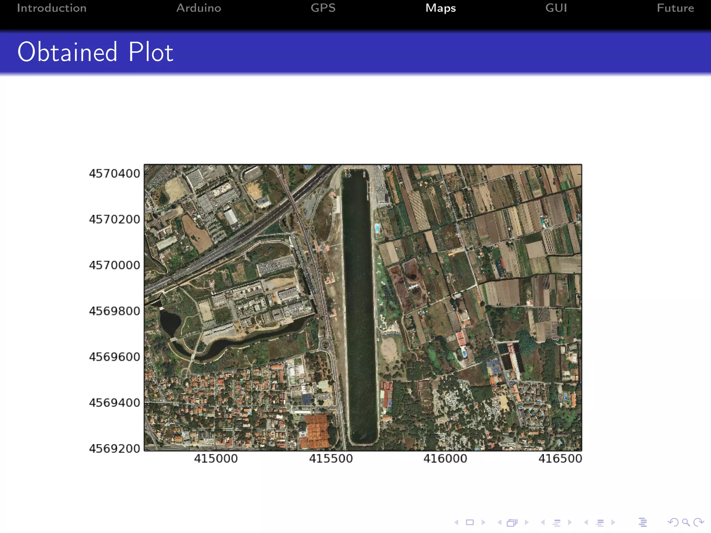Click the slide rectangle icon
The image size is (711, 533).
[470, 522]
